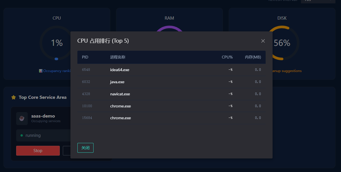Click PID 6548
This screenshot has width=341, height=172.
coord(86,70)
